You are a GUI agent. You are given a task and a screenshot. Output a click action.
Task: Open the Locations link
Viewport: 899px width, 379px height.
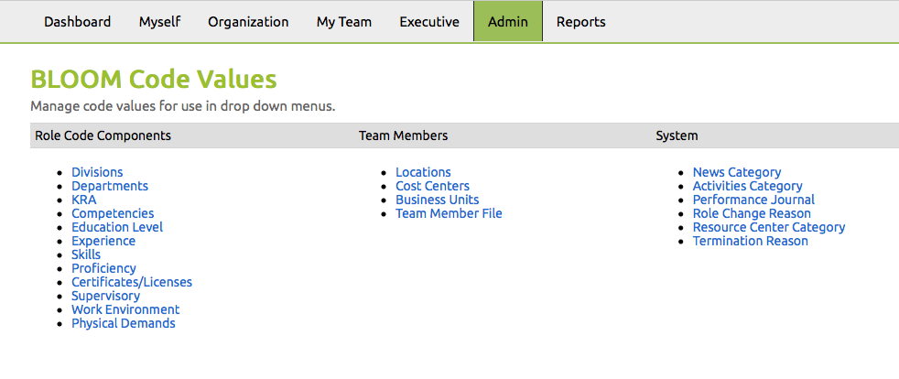pos(423,172)
